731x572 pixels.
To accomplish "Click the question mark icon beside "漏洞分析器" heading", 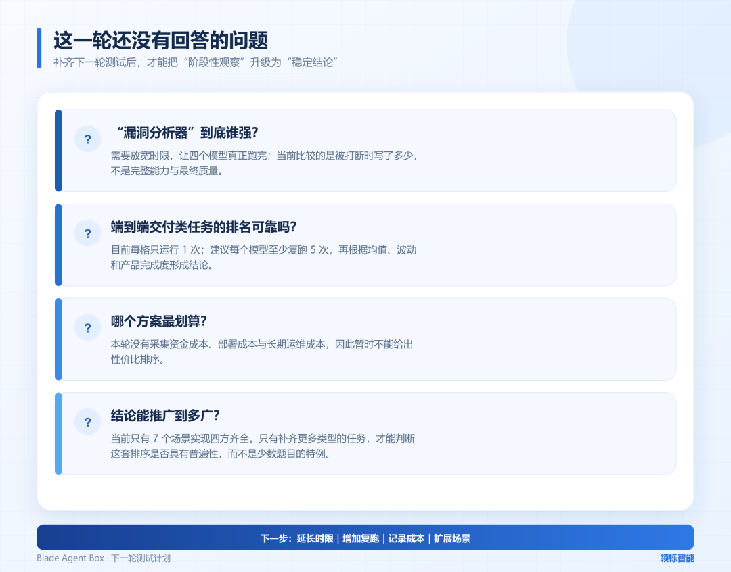I will pos(87,139).
